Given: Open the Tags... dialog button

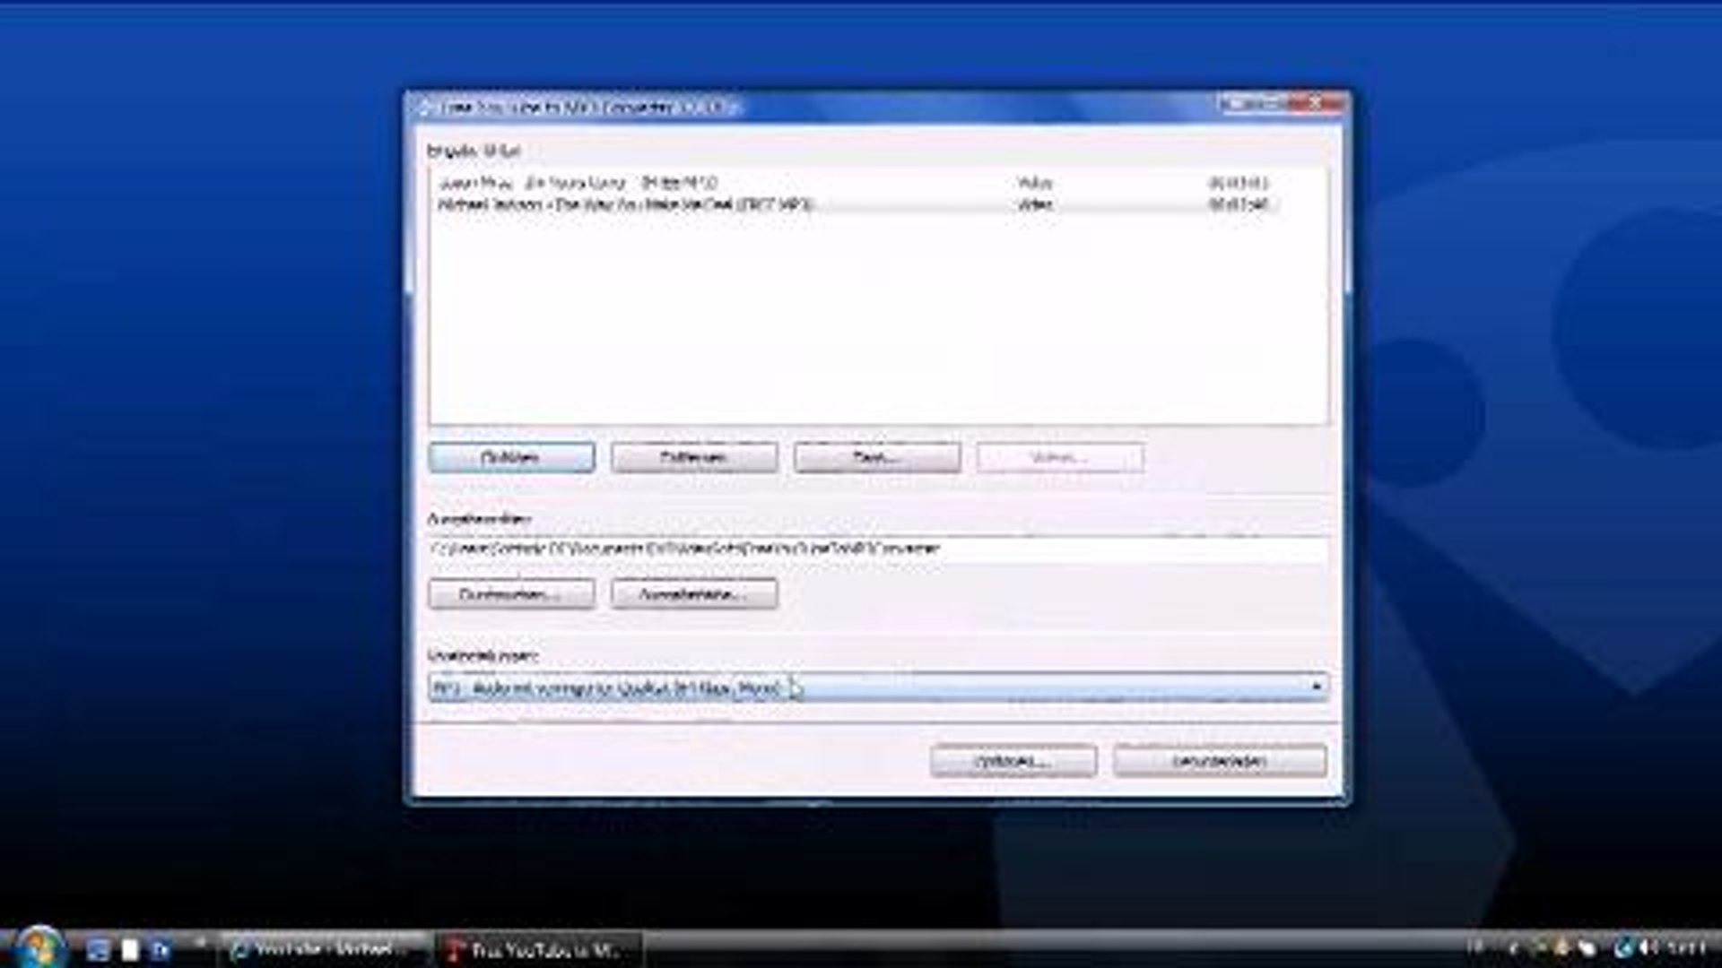Looking at the screenshot, I should (877, 458).
